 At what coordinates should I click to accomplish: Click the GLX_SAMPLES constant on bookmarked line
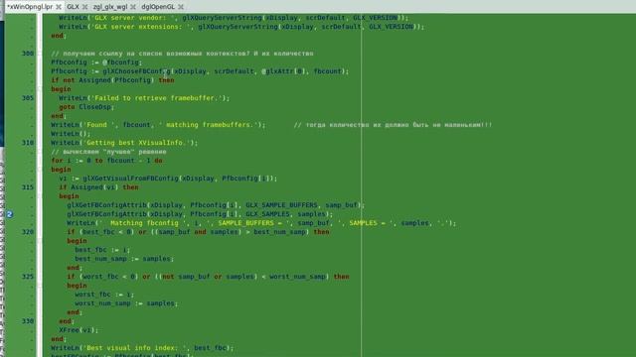[267, 214]
